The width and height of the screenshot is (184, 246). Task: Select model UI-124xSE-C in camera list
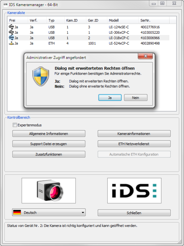pos(119,27)
